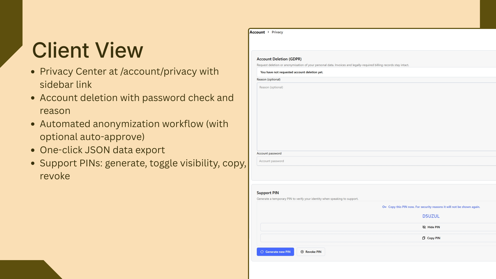This screenshot has width=496, height=279.
Task: Click the 'Generate a temporary PIN' description text
Action: coord(307,199)
